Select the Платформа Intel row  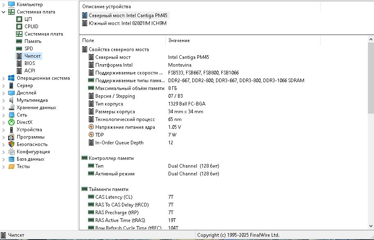(x=204, y=65)
